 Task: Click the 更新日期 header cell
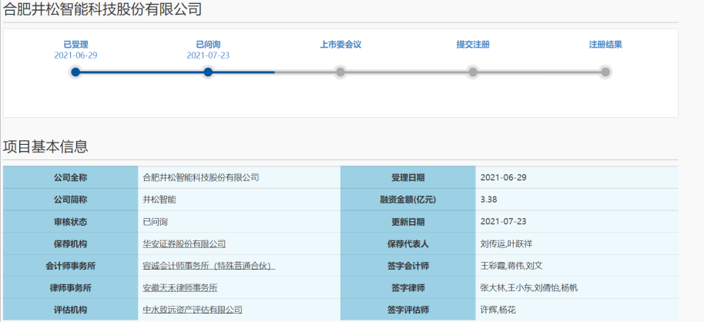click(x=408, y=221)
